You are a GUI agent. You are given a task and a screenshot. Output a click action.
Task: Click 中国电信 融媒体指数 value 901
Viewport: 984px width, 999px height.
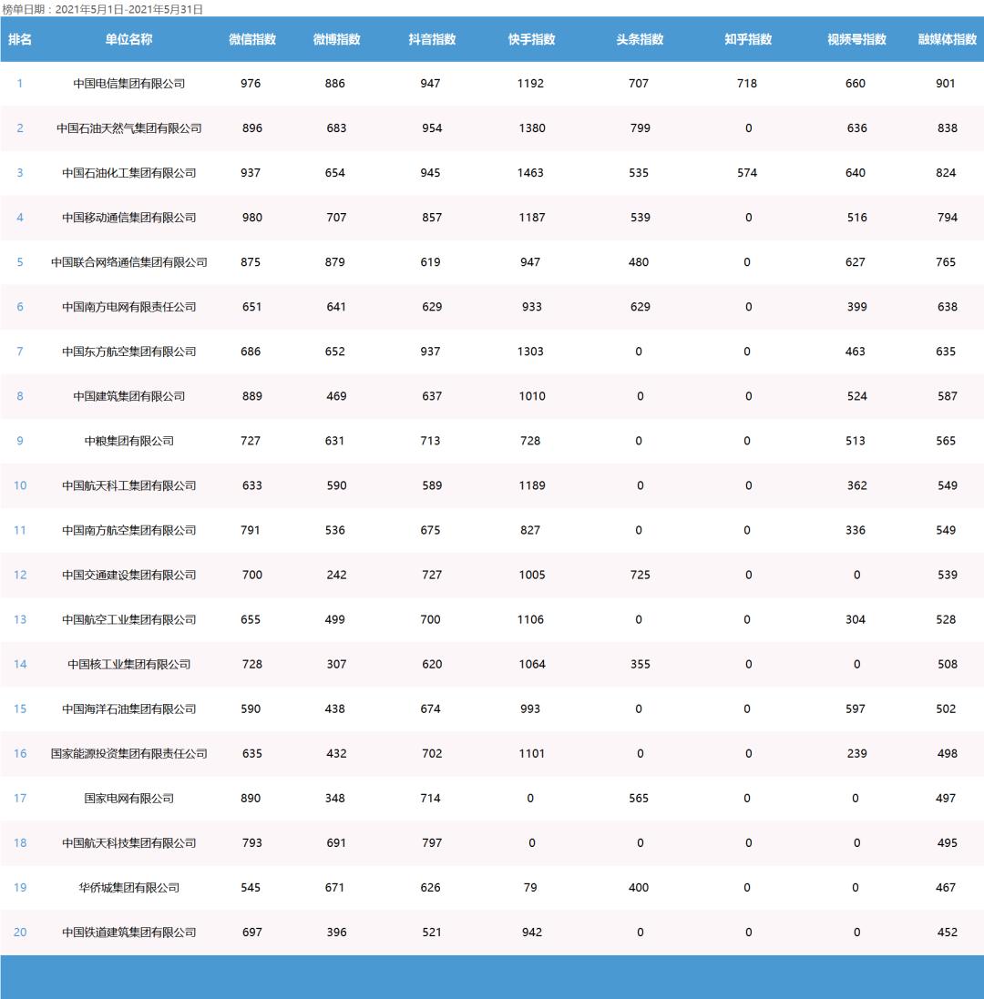point(946,84)
